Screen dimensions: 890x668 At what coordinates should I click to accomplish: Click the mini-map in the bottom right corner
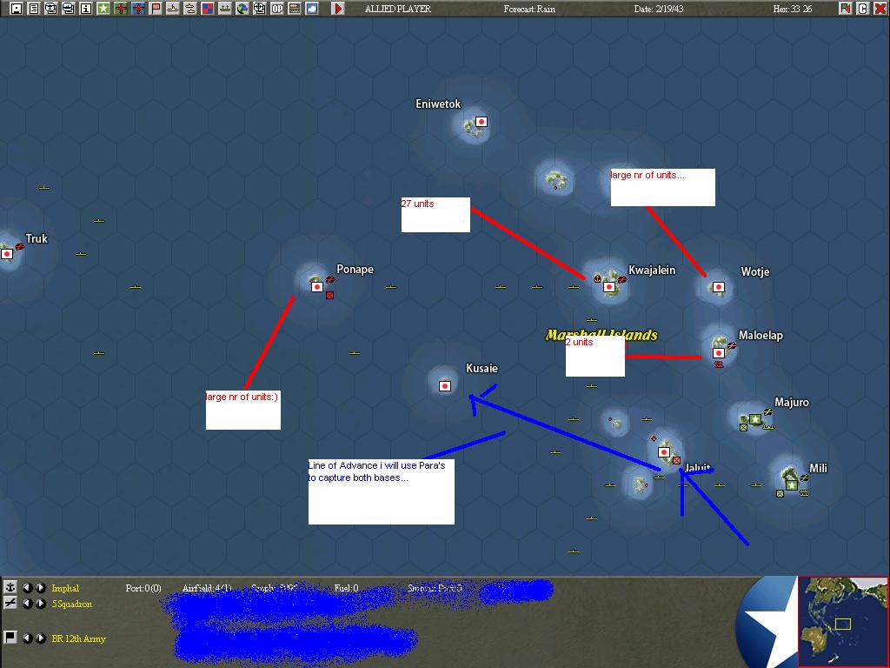pos(843,621)
